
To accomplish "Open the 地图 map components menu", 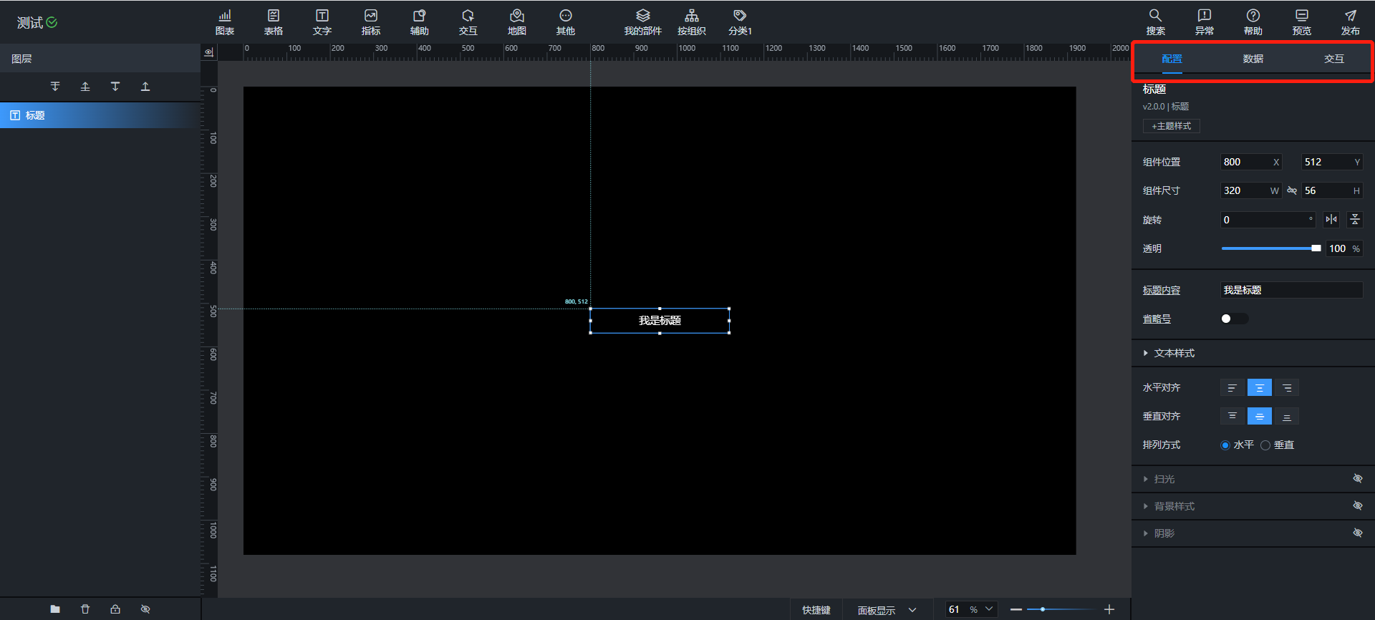I will (x=516, y=22).
